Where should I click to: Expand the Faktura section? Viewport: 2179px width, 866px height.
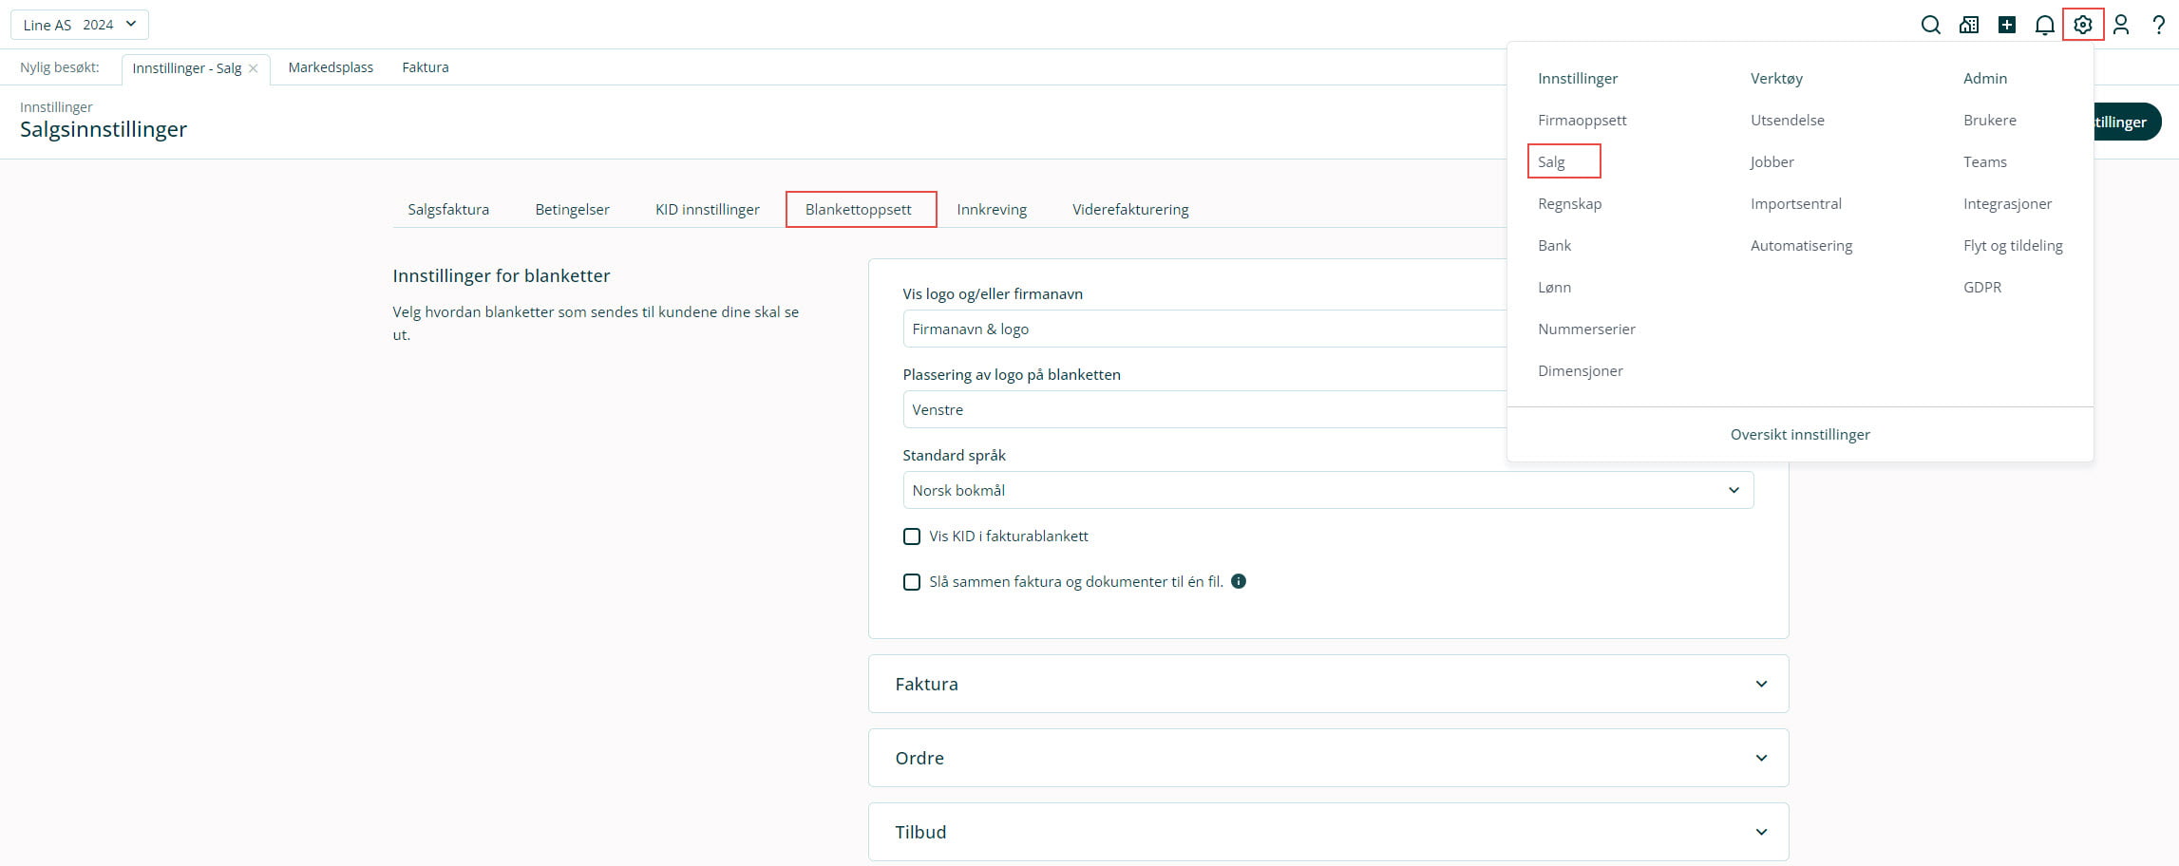[1328, 684]
